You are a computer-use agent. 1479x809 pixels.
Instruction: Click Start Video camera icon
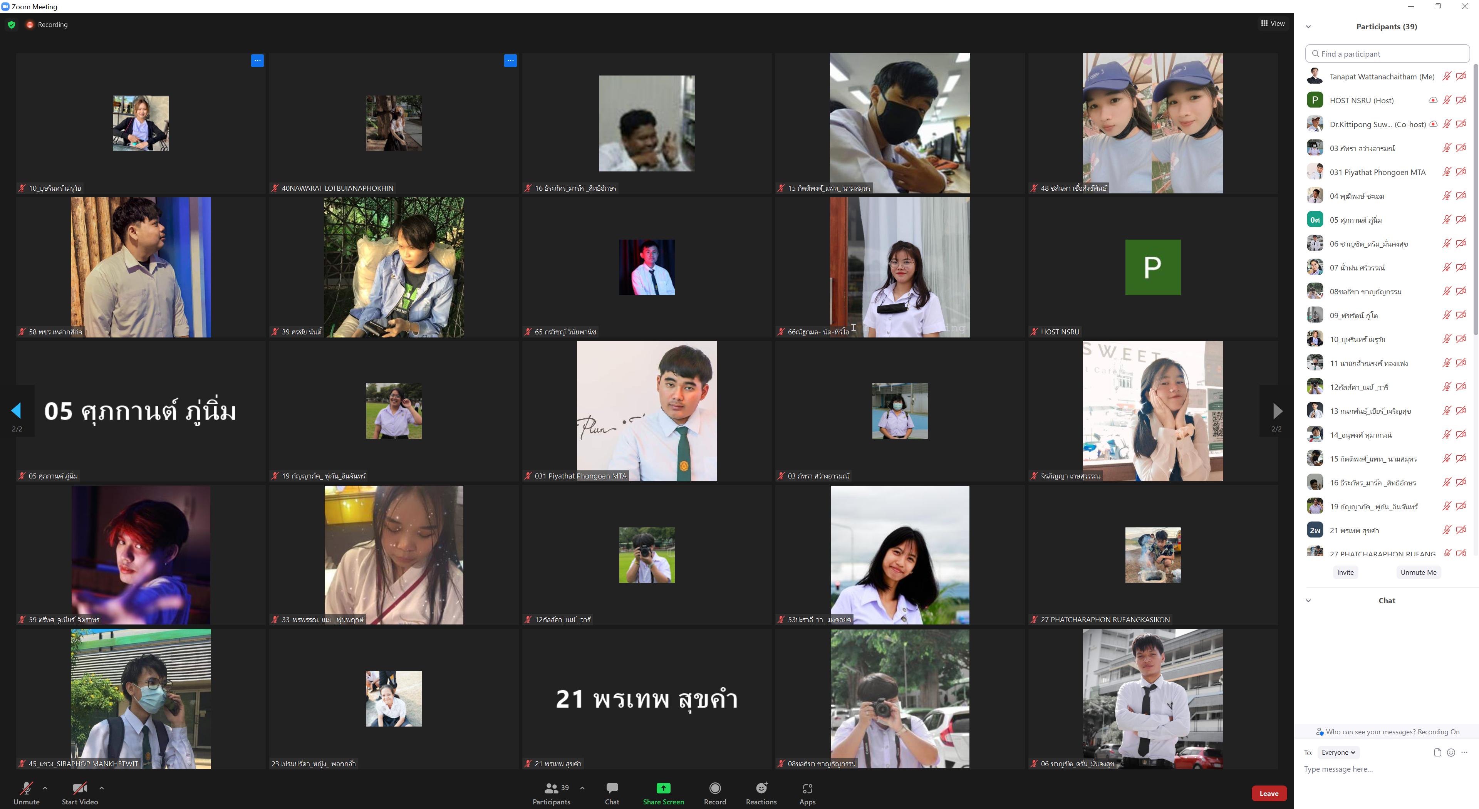80,788
